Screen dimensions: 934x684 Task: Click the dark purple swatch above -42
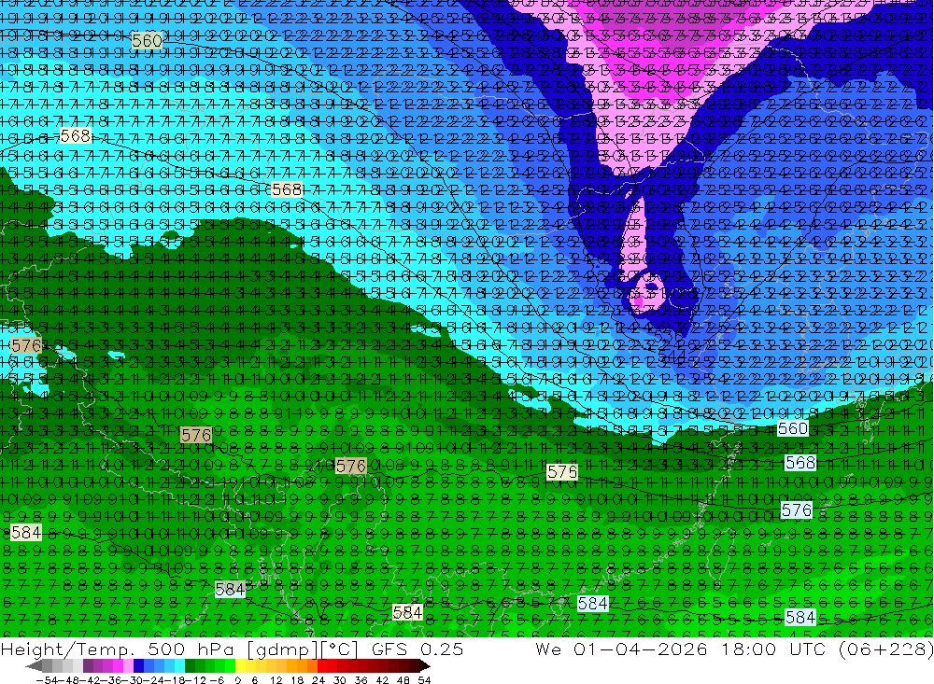pyautogui.click(x=87, y=665)
